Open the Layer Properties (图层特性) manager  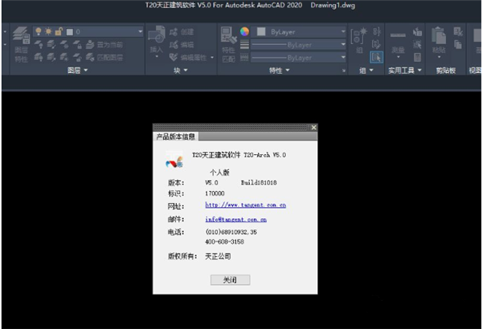click(21, 45)
